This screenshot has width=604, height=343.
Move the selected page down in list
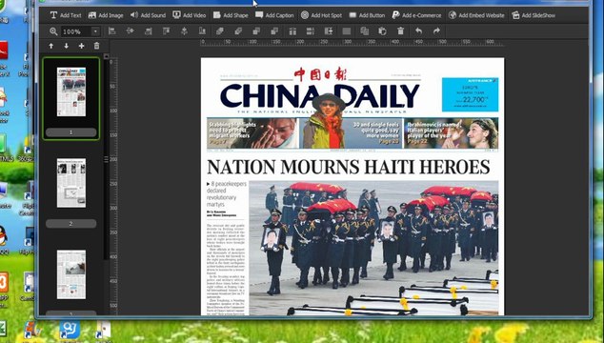(x=67, y=46)
